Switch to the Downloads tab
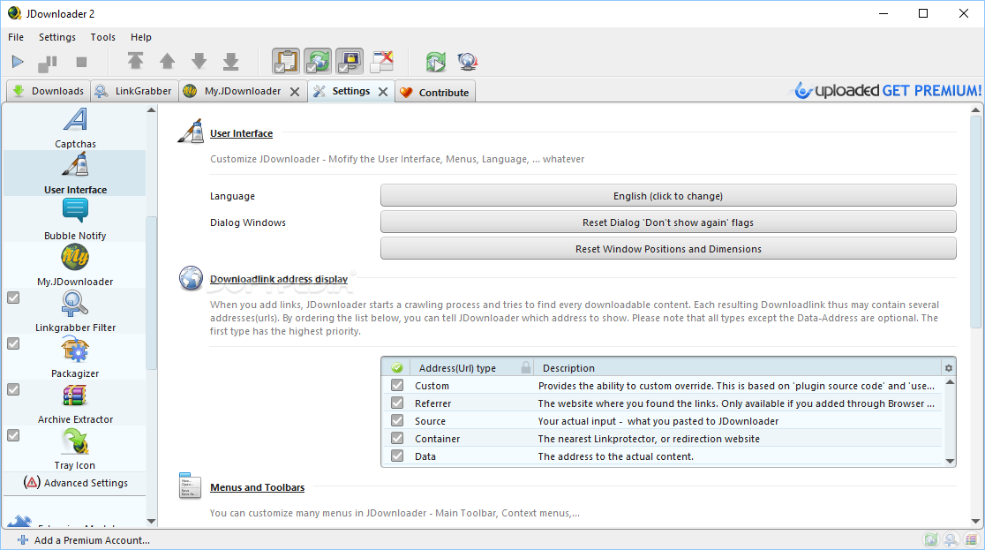985x550 pixels. tap(49, 91)
